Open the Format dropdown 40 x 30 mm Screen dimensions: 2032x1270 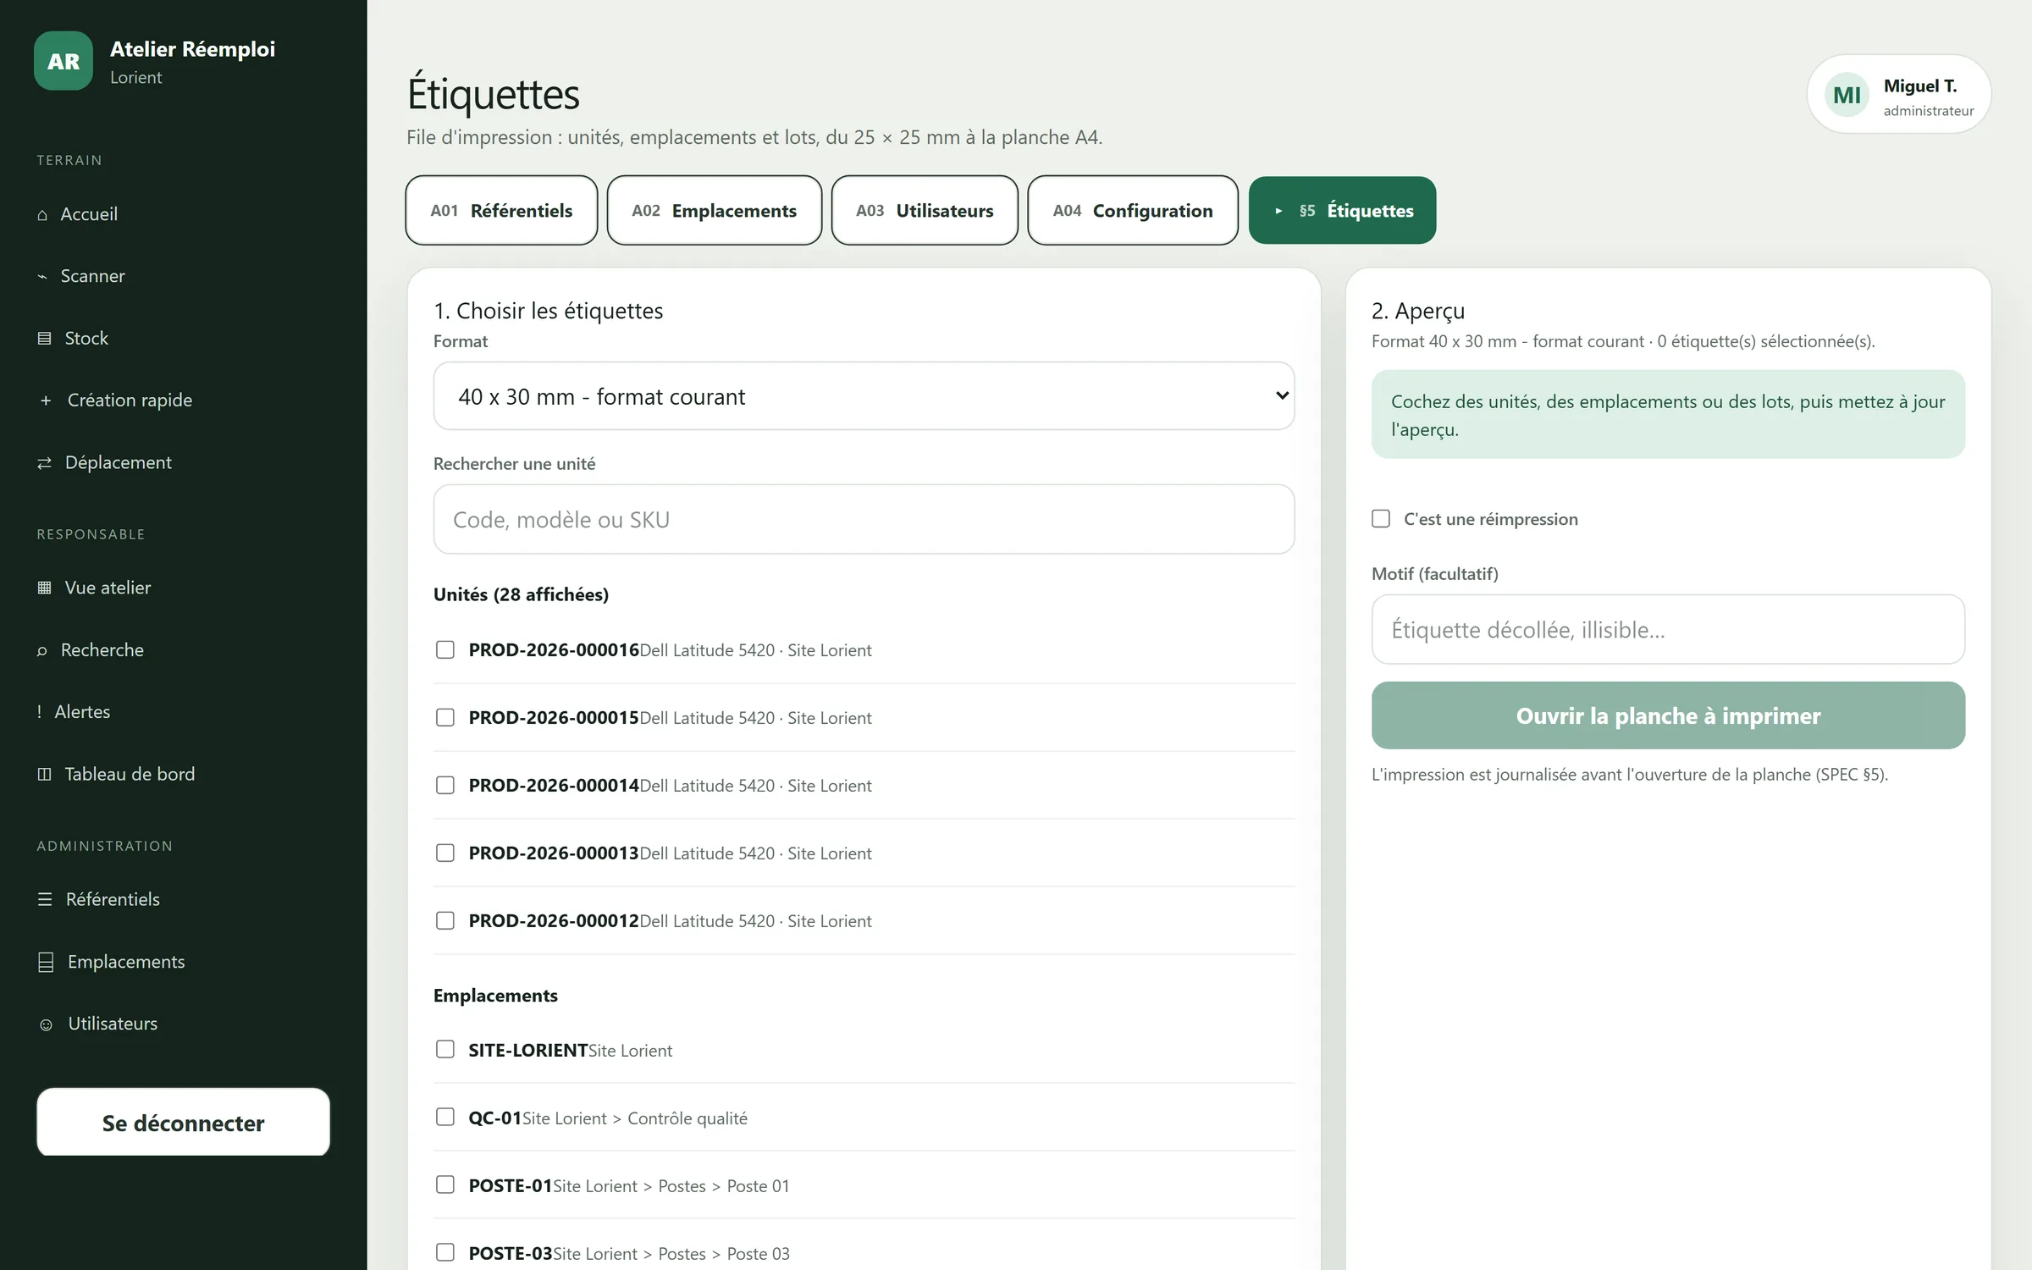tap(864, 396)
